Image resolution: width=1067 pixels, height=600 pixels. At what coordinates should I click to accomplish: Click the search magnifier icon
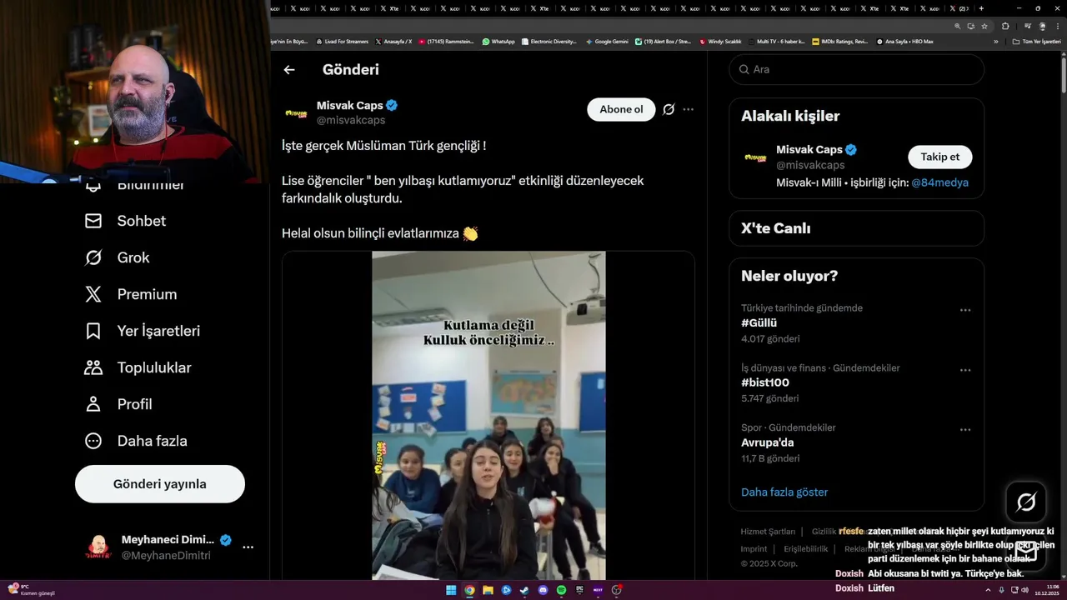pyautogui.click(x=744, y=69)
